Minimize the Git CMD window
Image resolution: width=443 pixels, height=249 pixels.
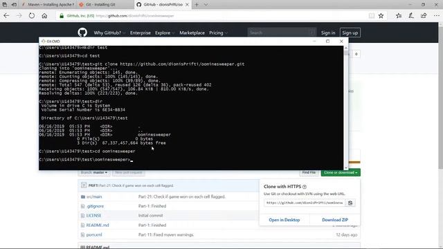click(x=314, y=41)
